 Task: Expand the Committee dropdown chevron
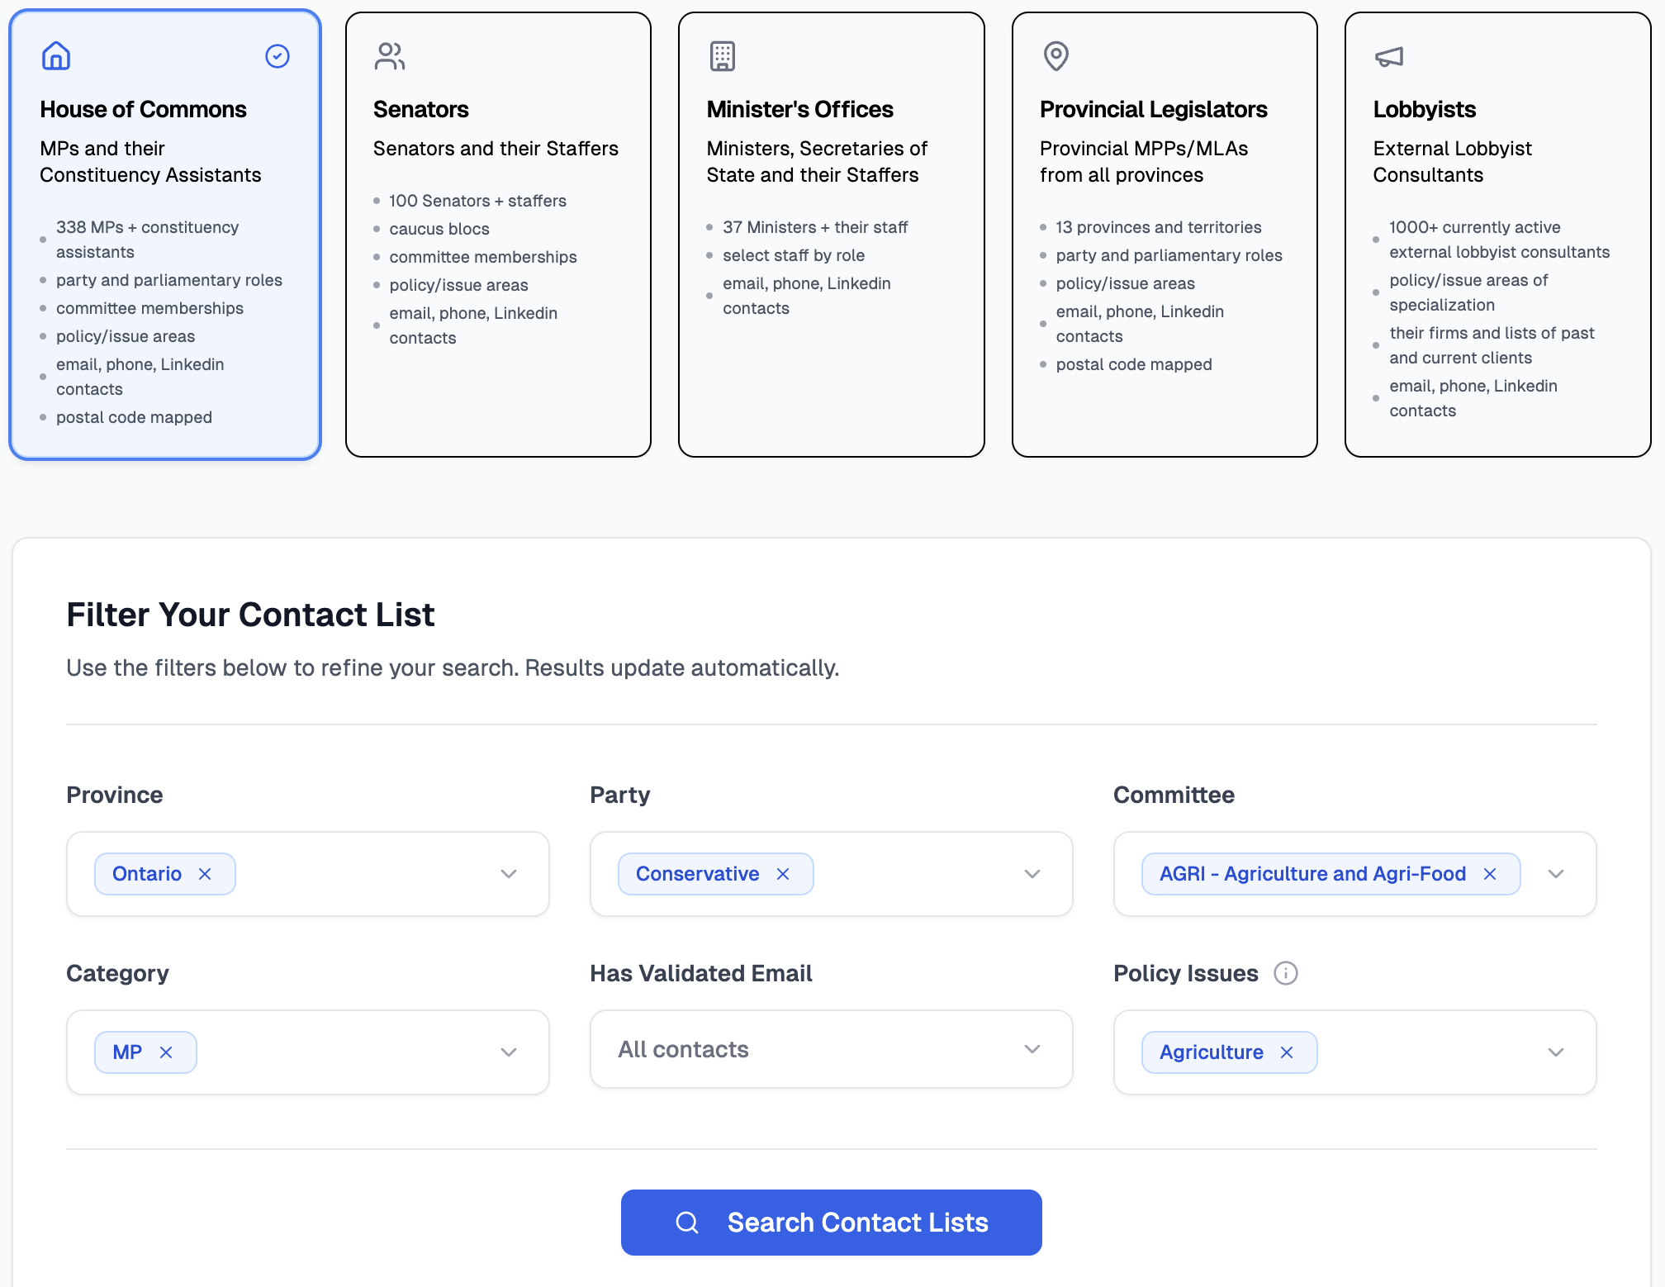1556,874
